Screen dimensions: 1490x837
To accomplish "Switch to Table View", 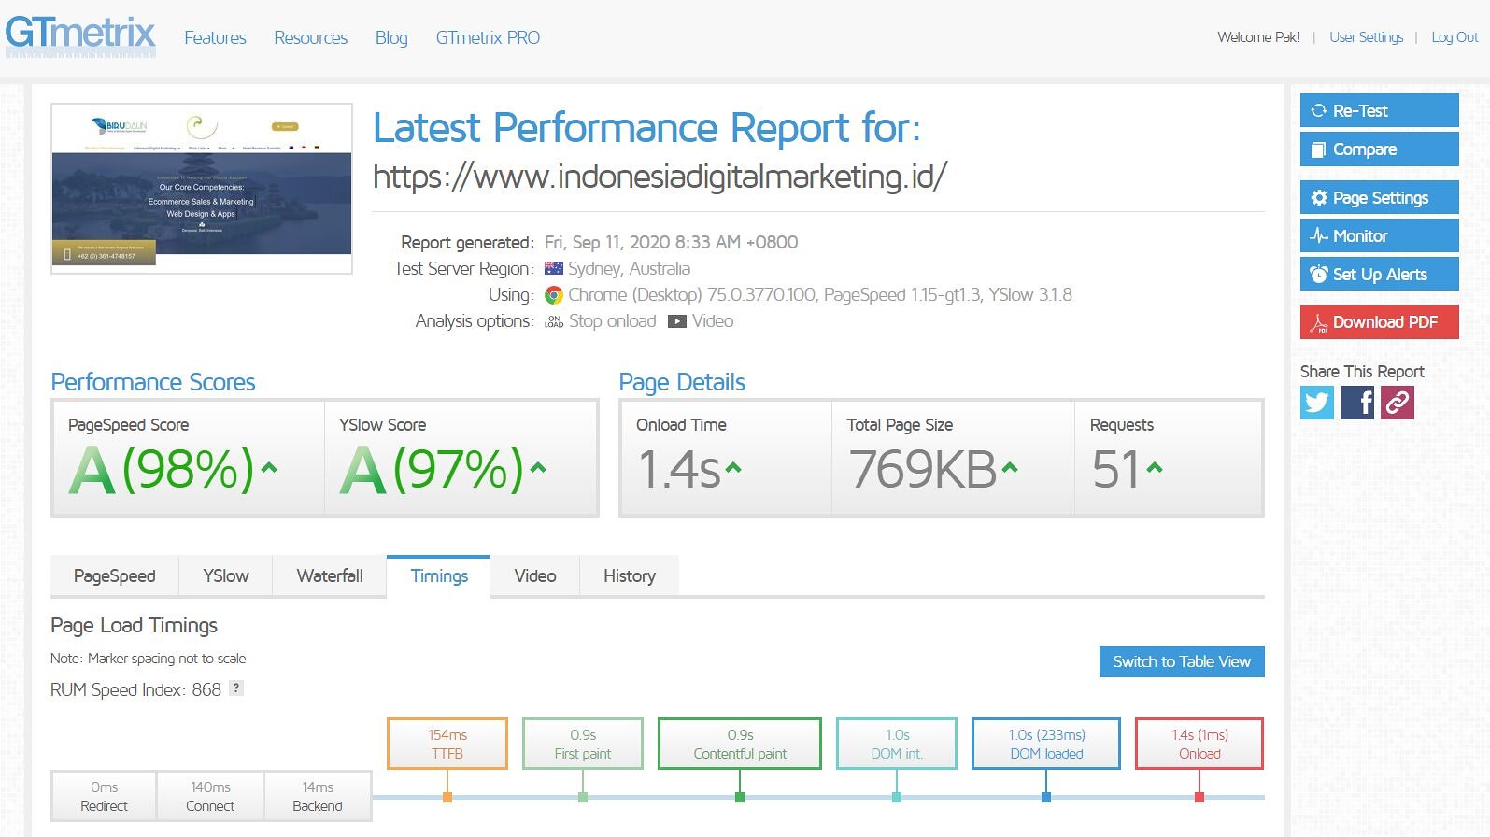I will click(1182, 661).
